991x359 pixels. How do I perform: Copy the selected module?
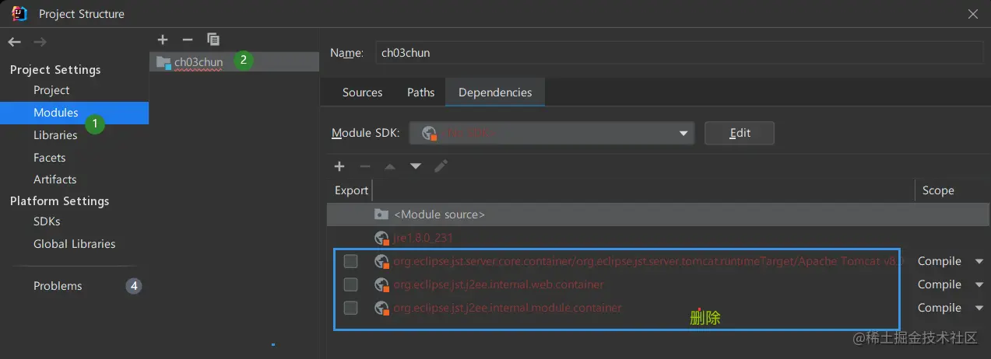(x=213, y=39)
